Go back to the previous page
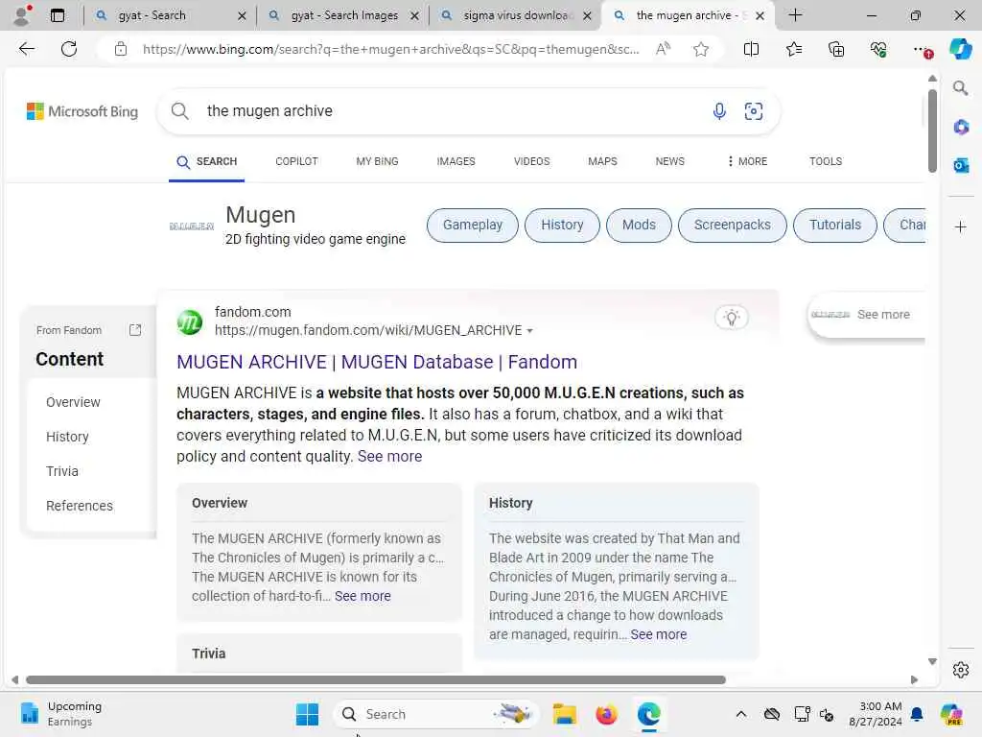This screenshot has width=982, height=737. pyautogui.click(x=26, y=49)
